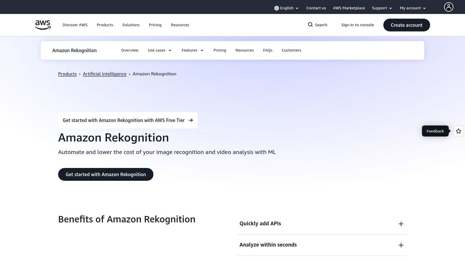Open the Features dropdown menu
Image resolution: width=465 pixels, height=262 pixels.
[192, 50]
